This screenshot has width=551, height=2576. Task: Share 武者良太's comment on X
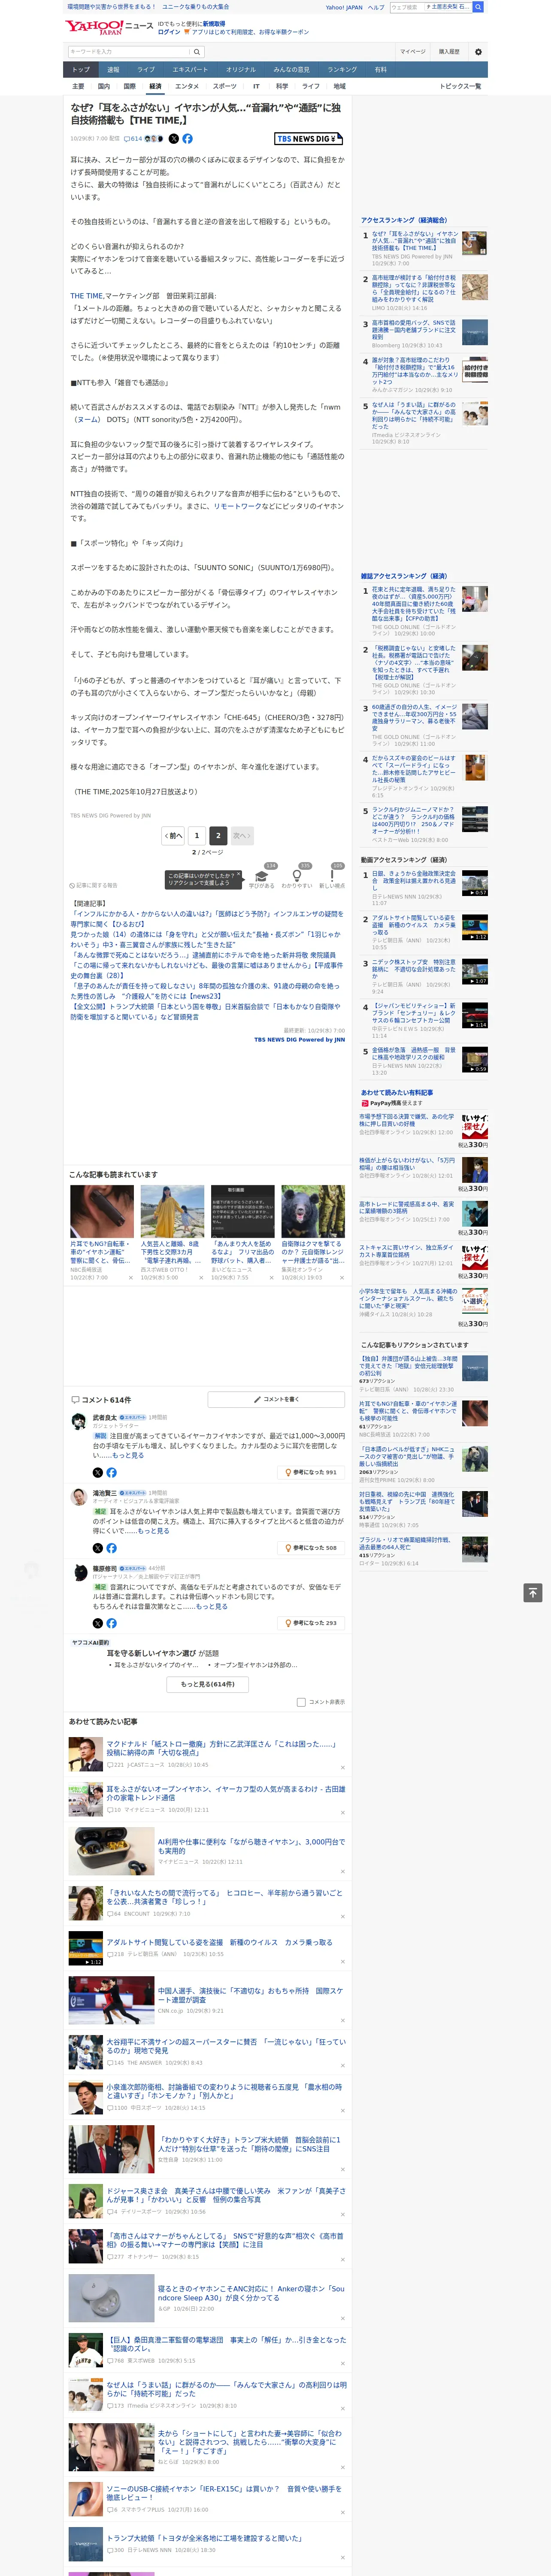click(x=98, y=1472)
